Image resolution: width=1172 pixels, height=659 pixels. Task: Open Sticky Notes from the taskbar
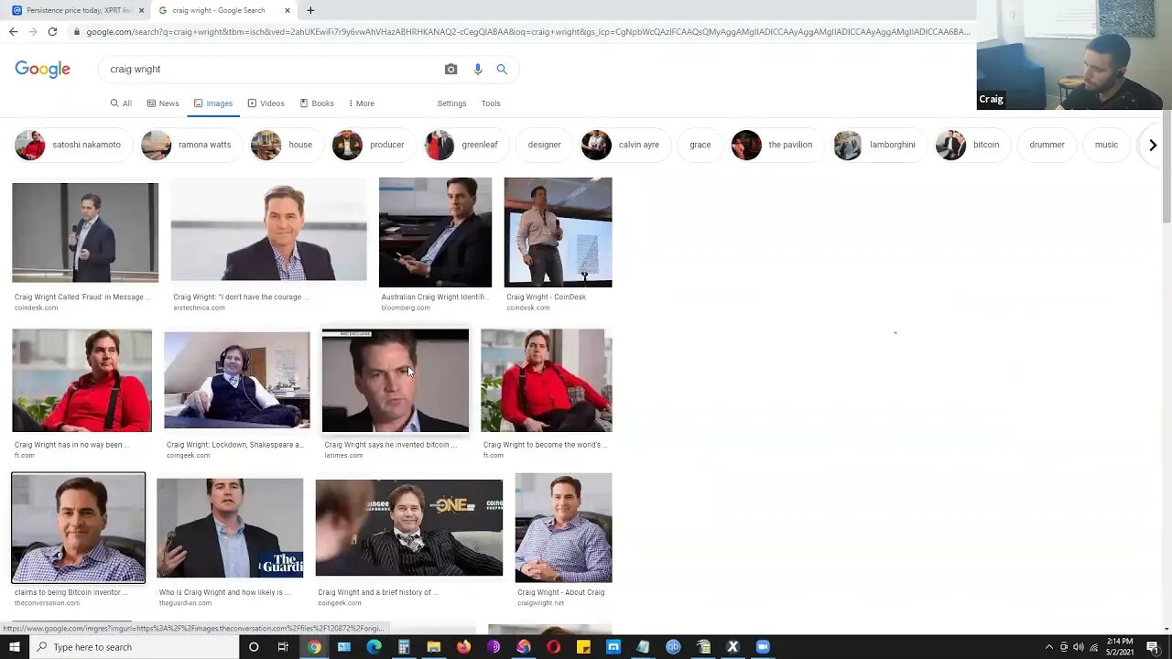(583, 647)
